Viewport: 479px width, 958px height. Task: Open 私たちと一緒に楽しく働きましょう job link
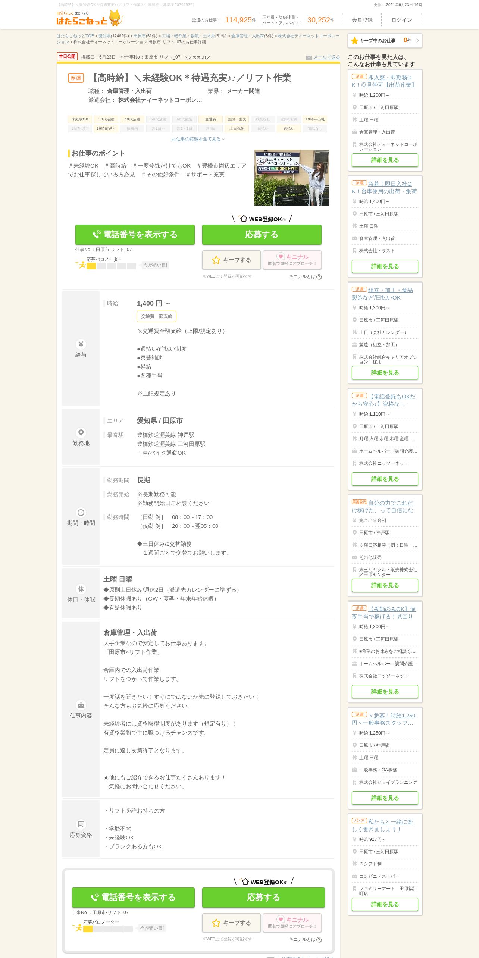click(383, 825)
